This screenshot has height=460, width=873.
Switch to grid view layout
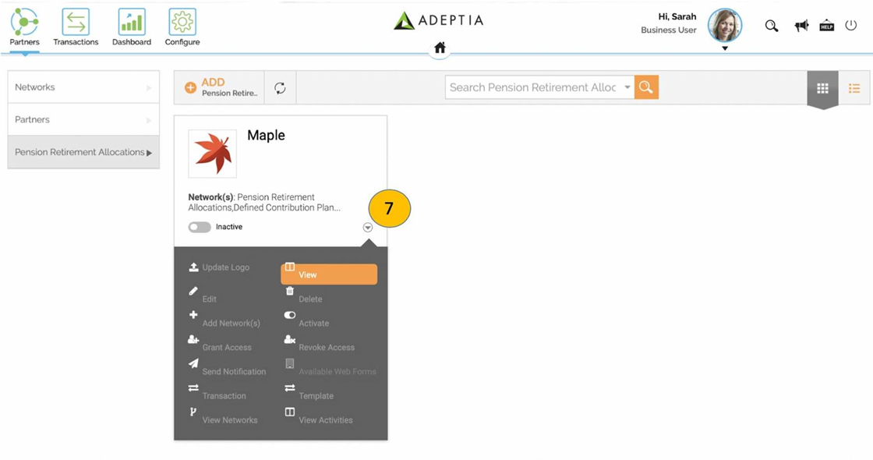822,88
